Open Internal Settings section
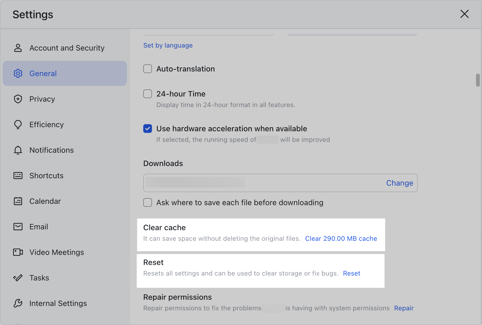This screenshot has width=482, height=325. click(x=58, y=303)
